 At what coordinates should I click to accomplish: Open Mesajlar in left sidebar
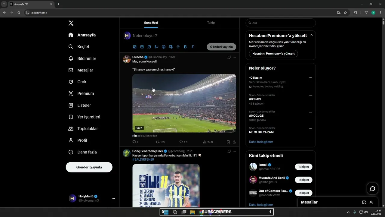coord(81,70)
